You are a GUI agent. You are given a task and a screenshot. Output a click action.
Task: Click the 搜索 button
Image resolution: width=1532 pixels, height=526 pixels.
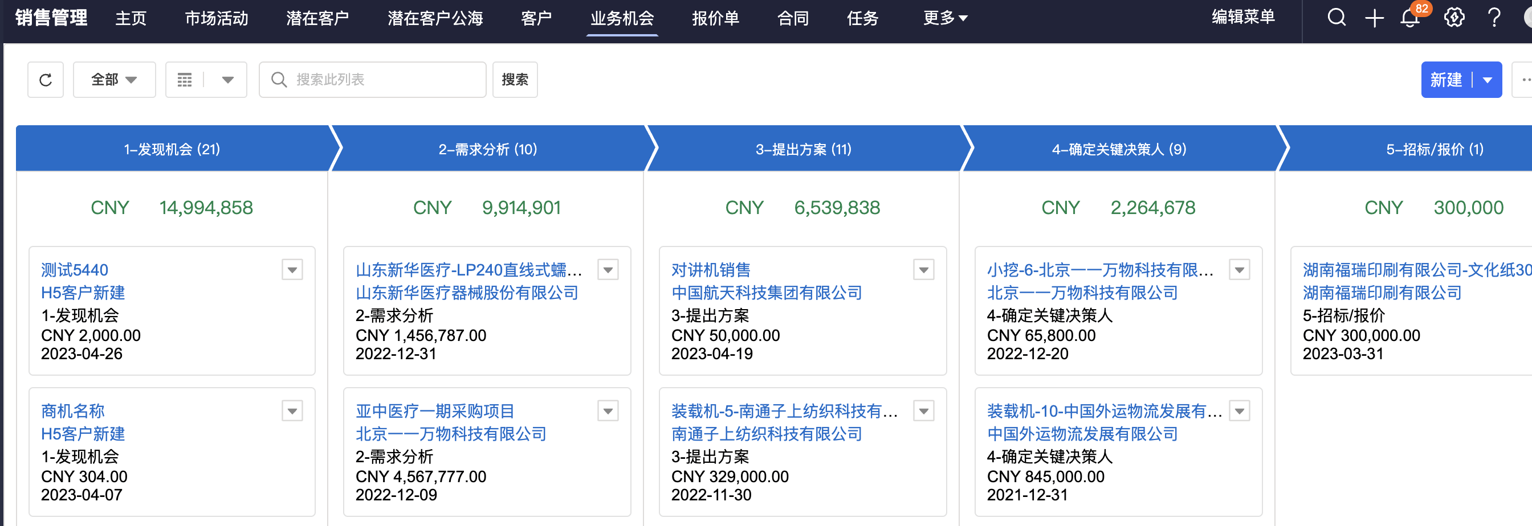point(515,80)
